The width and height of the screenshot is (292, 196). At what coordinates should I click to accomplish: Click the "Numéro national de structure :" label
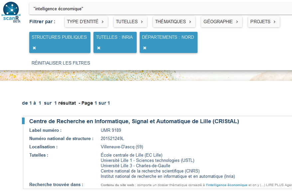coord(61,138)
